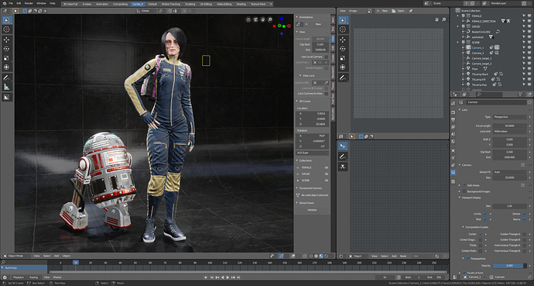This screenshot has width=534, height=286.
Task: Switch to the Animation workspace tab
Action: (x=102, y=4)
